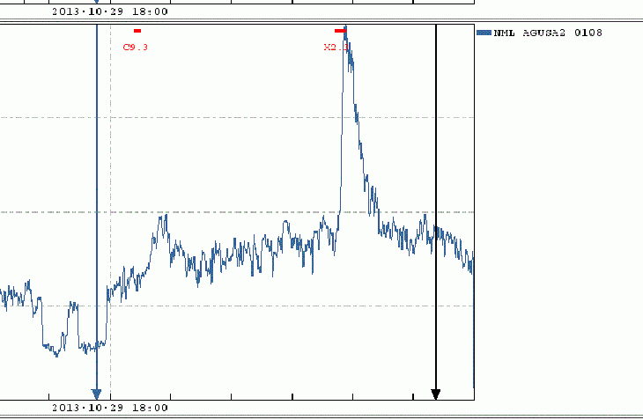The image size is (643, 420).
Task: Select the red X2.3 flare marker bar
Action: click(340, 31)
